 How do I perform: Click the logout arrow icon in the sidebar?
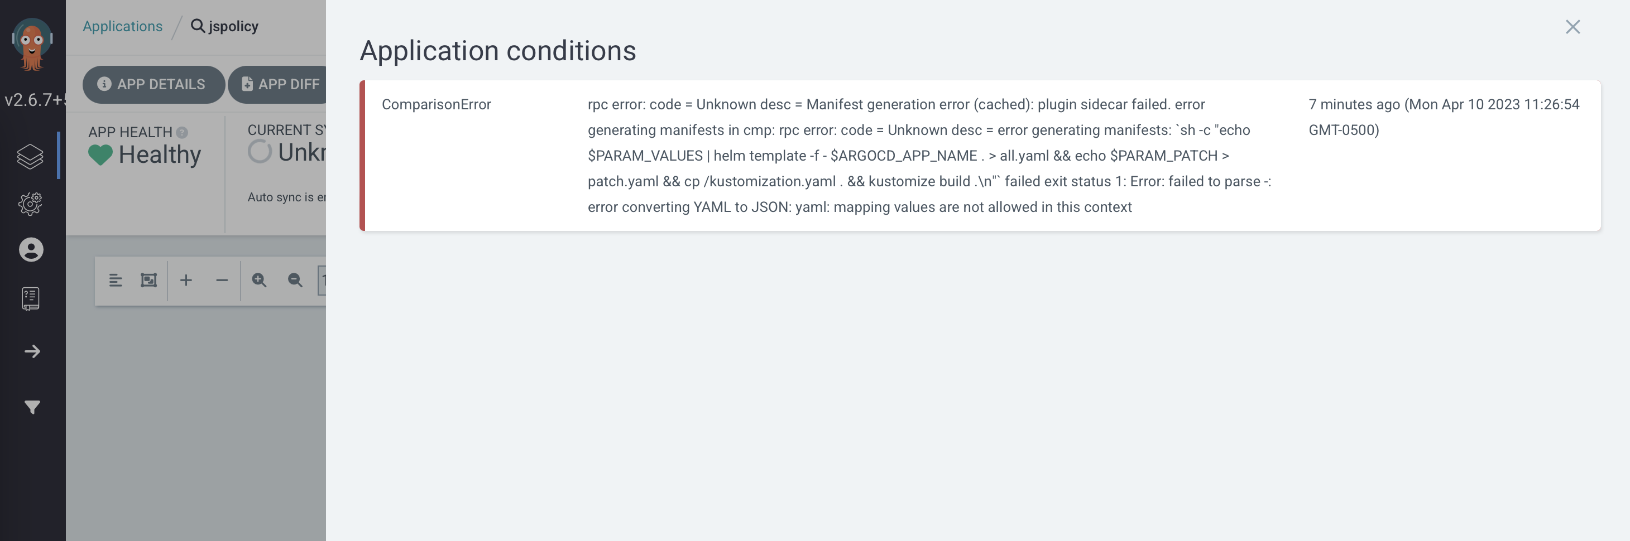point(31,351)
